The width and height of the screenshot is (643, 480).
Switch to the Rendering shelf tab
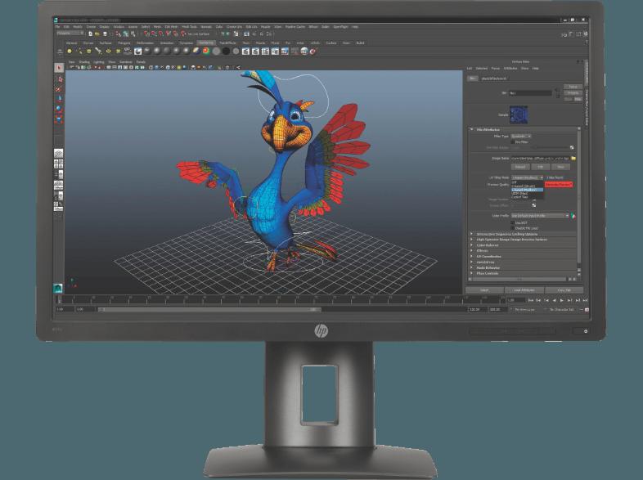click(206, 43)
